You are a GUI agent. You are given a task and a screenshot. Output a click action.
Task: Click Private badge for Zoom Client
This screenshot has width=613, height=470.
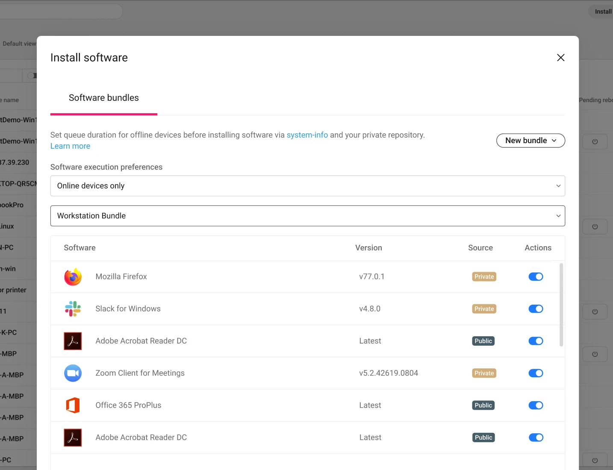(484, 373)
